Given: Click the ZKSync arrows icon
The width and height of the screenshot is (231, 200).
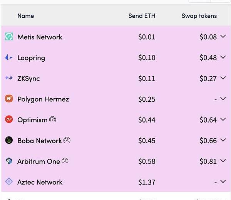Looking at the screenshot, I should 9,78.
